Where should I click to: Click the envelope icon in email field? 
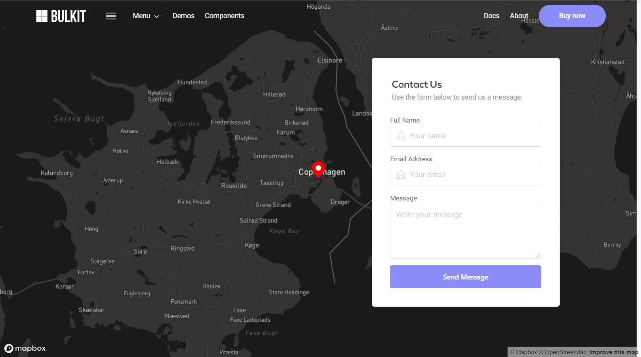click(401, 175)
